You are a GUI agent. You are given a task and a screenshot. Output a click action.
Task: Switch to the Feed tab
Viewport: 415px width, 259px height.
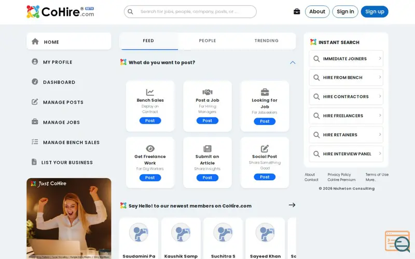click(148, 41)
